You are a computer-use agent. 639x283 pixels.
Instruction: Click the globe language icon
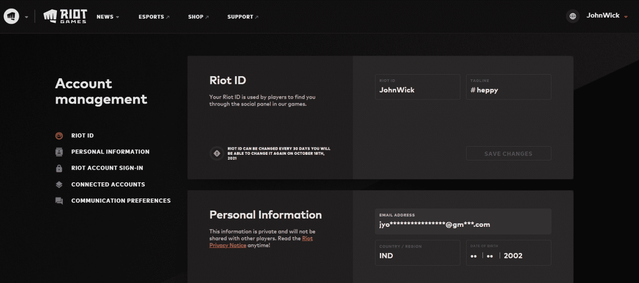point(573,16)
